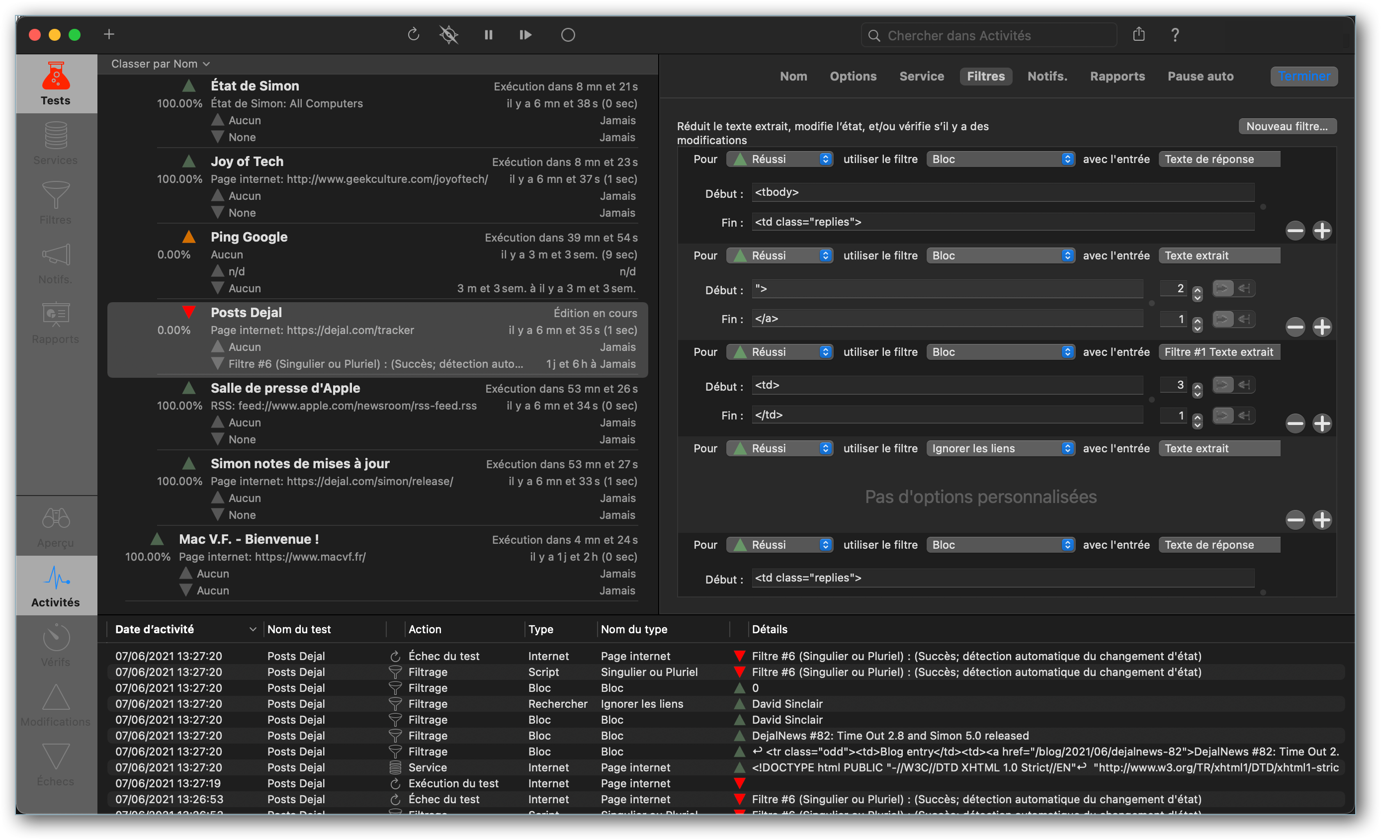The width and height of the screenshot is (1381, 840).
Task: Click the Terminer button
Action: click(x=1303, y=76)
